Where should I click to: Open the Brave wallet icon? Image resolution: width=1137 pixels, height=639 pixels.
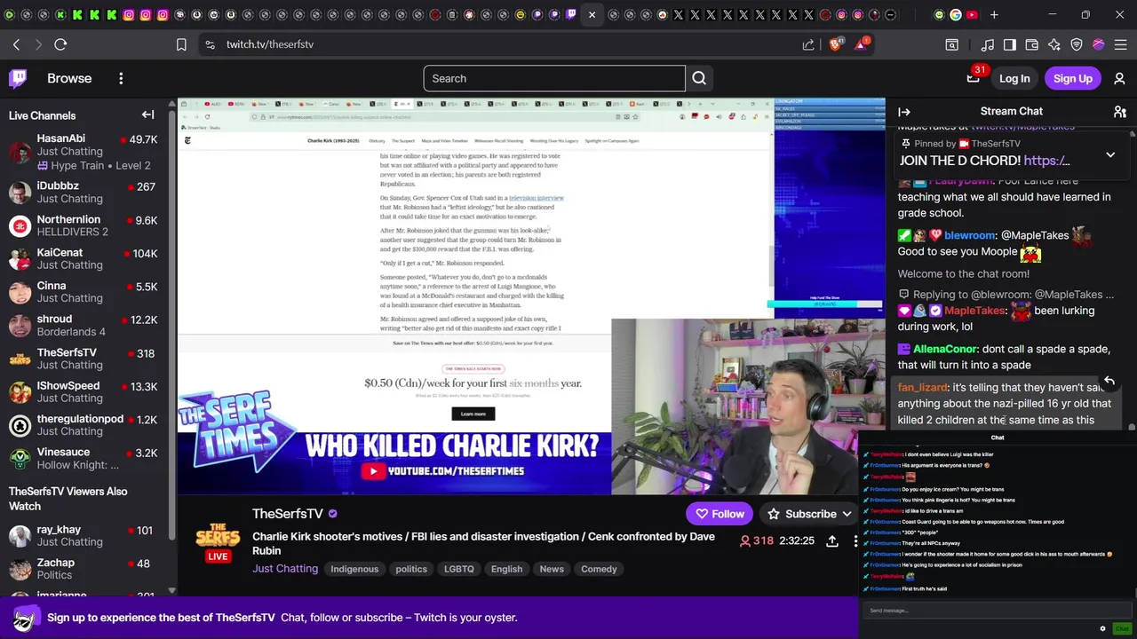coord(1032,44)
